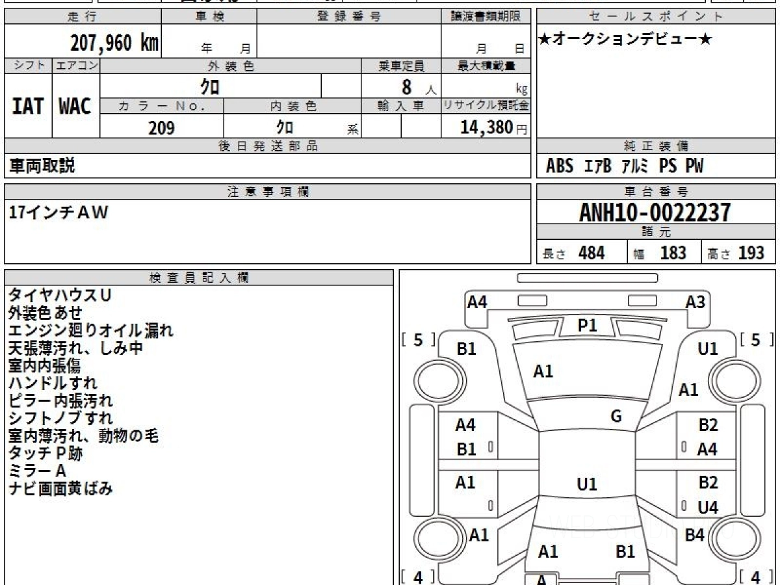This screenshot has width=780, height=585.
Task: Click the 検査員記入欄 header
Action: [198, 278]
